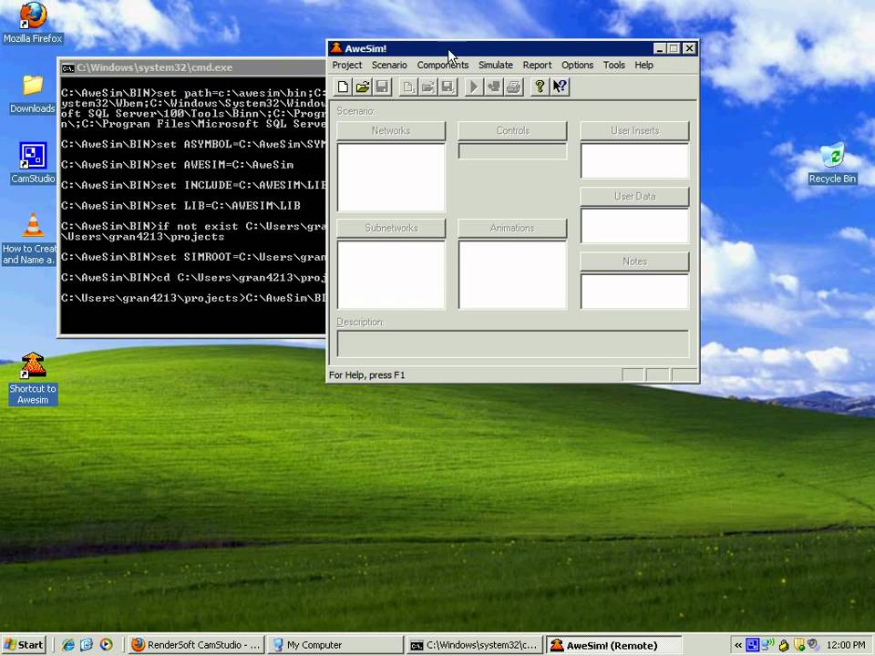Click inside the Networks list box
This screenshot has width=875, height=656.
click(x=391, y=178)
